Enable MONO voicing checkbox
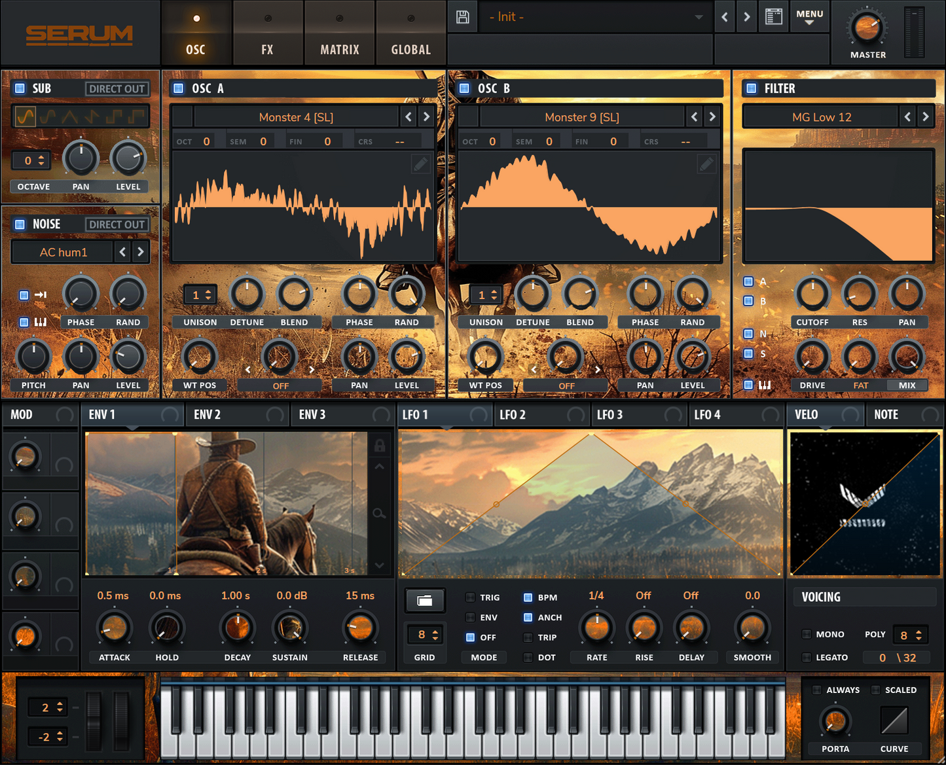946x765 pixels. point(807,634)
